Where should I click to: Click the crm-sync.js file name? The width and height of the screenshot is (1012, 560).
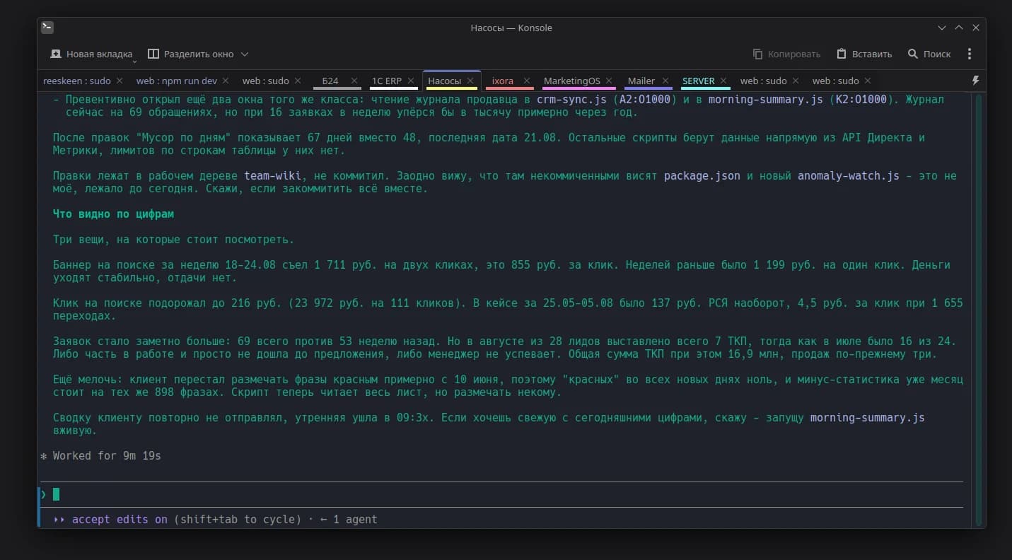(571, 100)
